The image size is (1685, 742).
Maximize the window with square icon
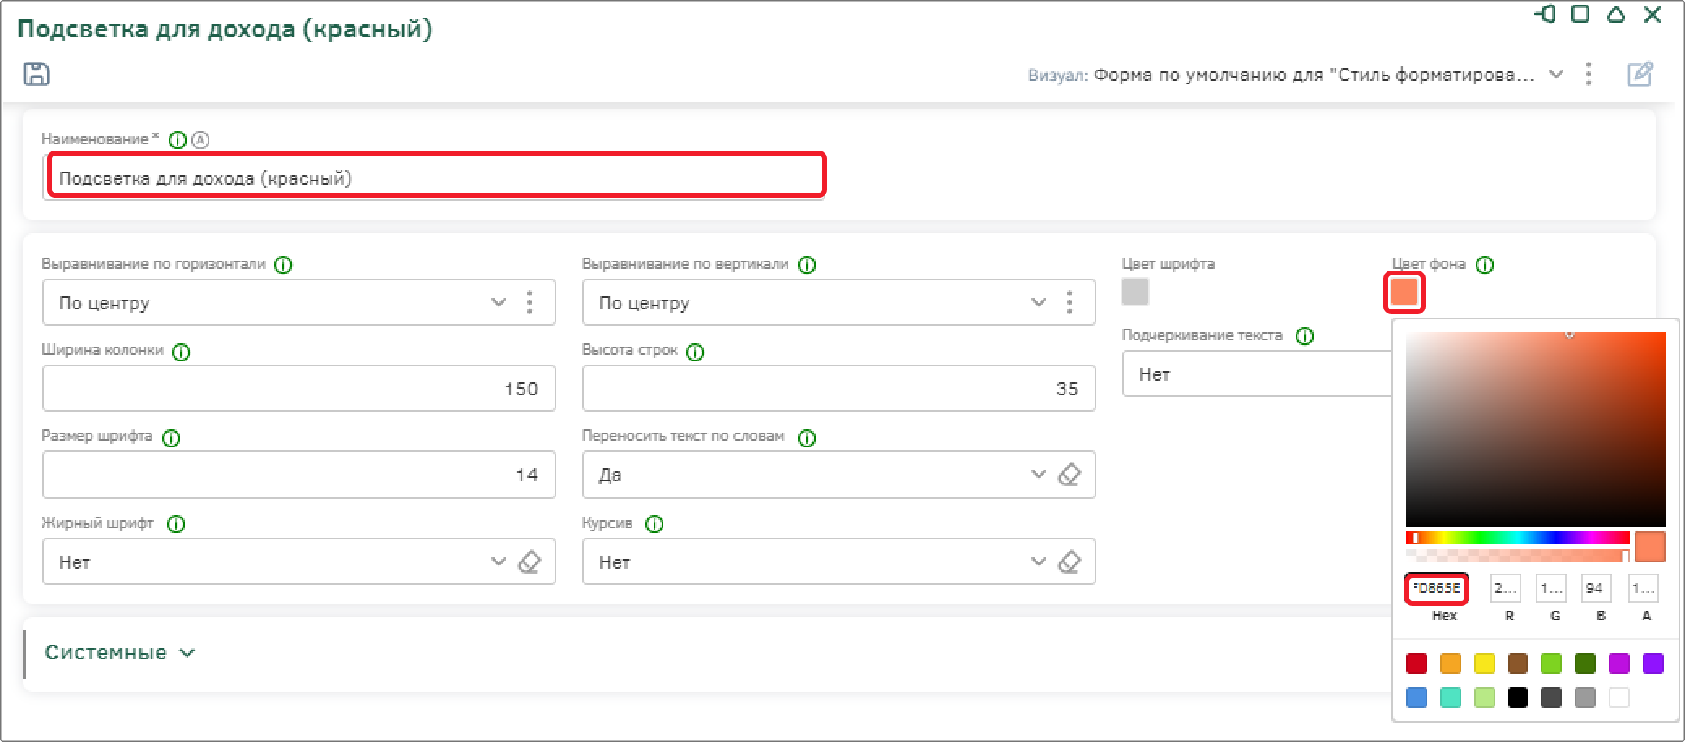(x=1580, y=14)
